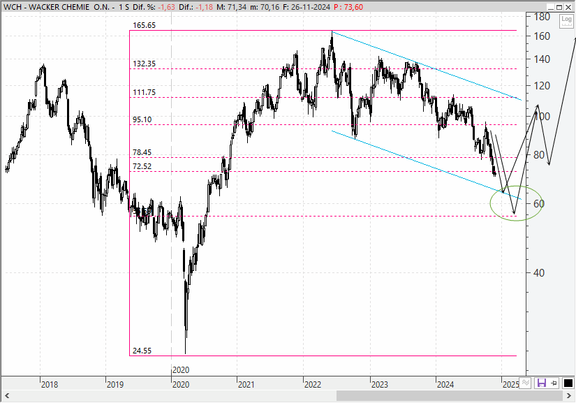Click the 160 price axis label
Screen dimensions: 576x403
542,36
